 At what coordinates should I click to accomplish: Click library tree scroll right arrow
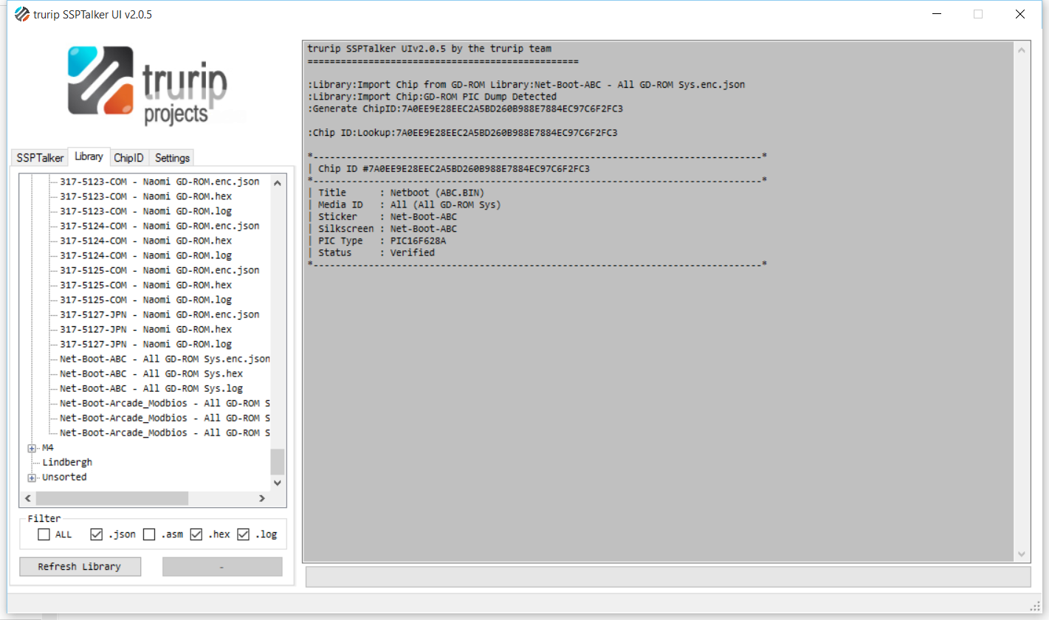click(x=261, y=499)
